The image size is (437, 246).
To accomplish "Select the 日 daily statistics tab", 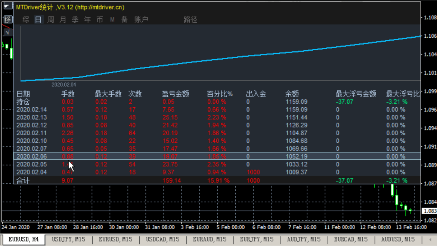I will point(38,19).
